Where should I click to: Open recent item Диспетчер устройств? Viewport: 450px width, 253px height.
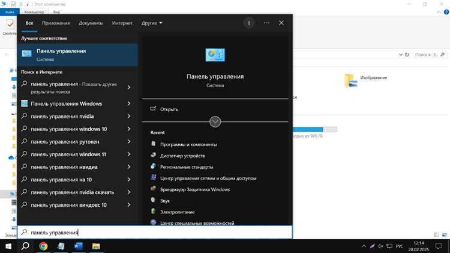tap(182, 156)
